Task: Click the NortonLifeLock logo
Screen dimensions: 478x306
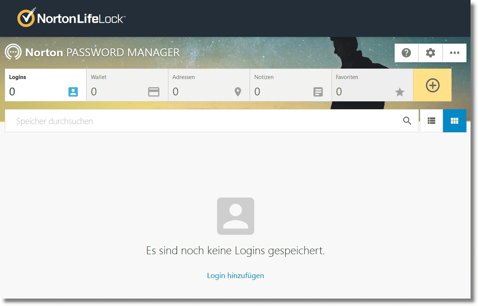Action: (71, 18)
